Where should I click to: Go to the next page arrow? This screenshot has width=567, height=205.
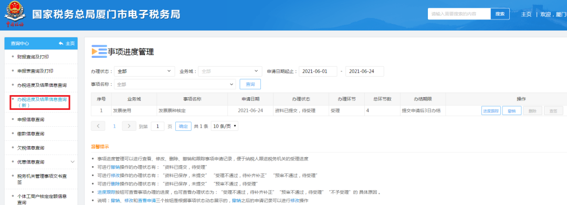click(129, 126)
